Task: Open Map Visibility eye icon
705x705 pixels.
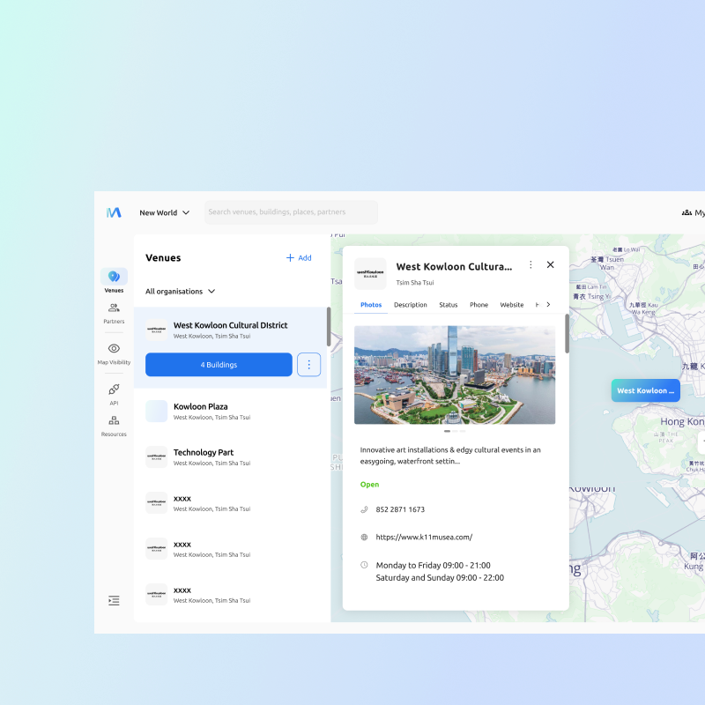Action: (114, 348)
